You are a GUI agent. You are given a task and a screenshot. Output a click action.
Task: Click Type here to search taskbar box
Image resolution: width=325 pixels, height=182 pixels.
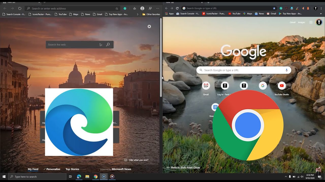pyautogui.click(x=37, y=177)
